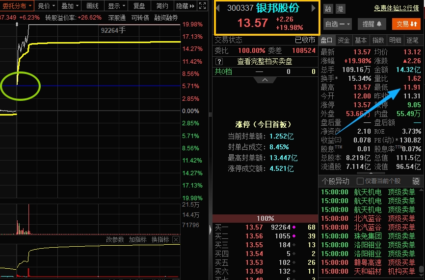Image resolution: width=425 pixels, height=280 pixels.
Task: Open the 竞价 dropdown menu
Action: point(46,6)
